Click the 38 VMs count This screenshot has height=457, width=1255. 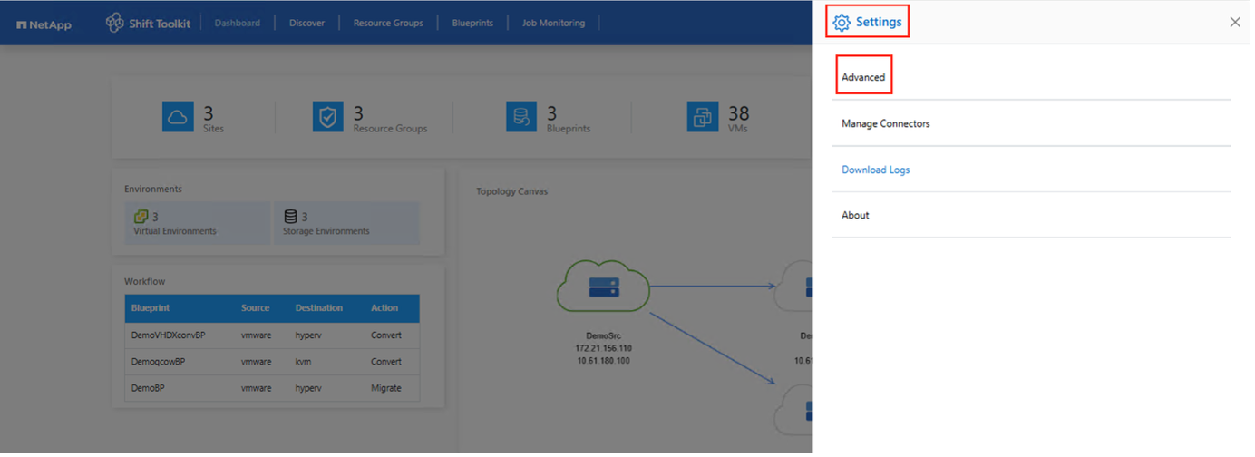[x=741, y=114]
